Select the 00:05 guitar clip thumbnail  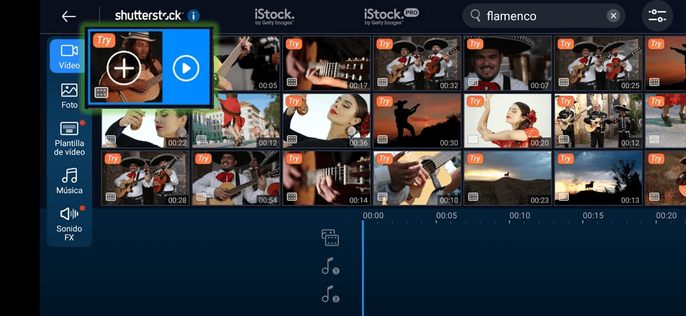pyautogui.click(x=247, y=63)
